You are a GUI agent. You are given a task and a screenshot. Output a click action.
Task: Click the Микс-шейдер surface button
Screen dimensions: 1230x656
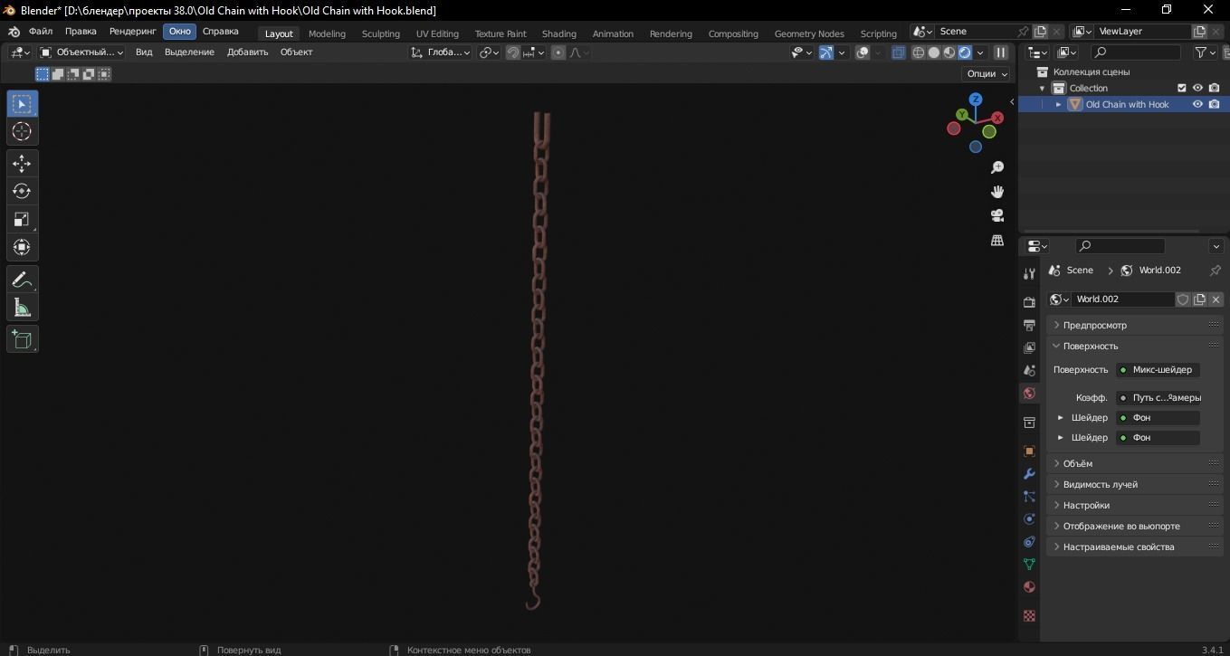click(1158, 369)
